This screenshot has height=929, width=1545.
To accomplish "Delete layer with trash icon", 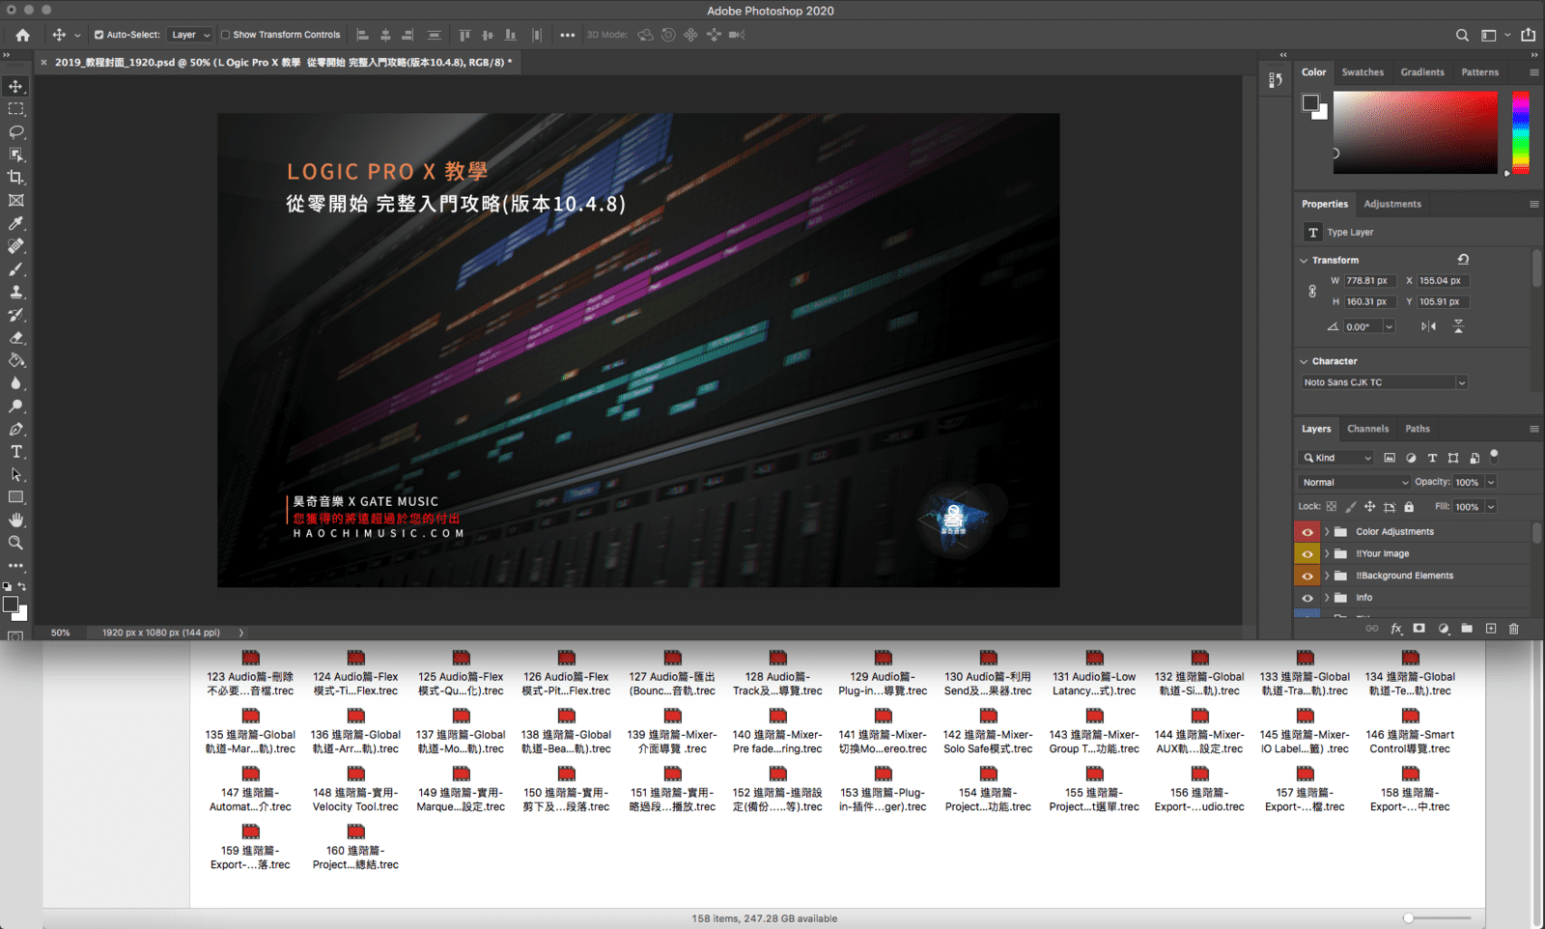I will [1514, 629].
